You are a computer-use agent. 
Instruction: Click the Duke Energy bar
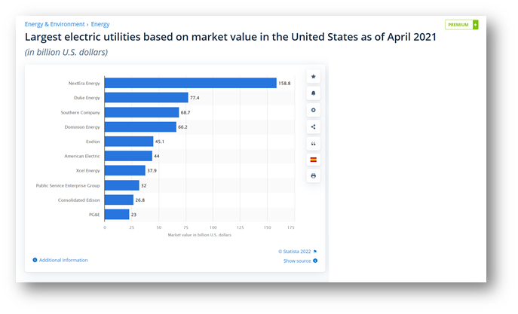[146, 98]
